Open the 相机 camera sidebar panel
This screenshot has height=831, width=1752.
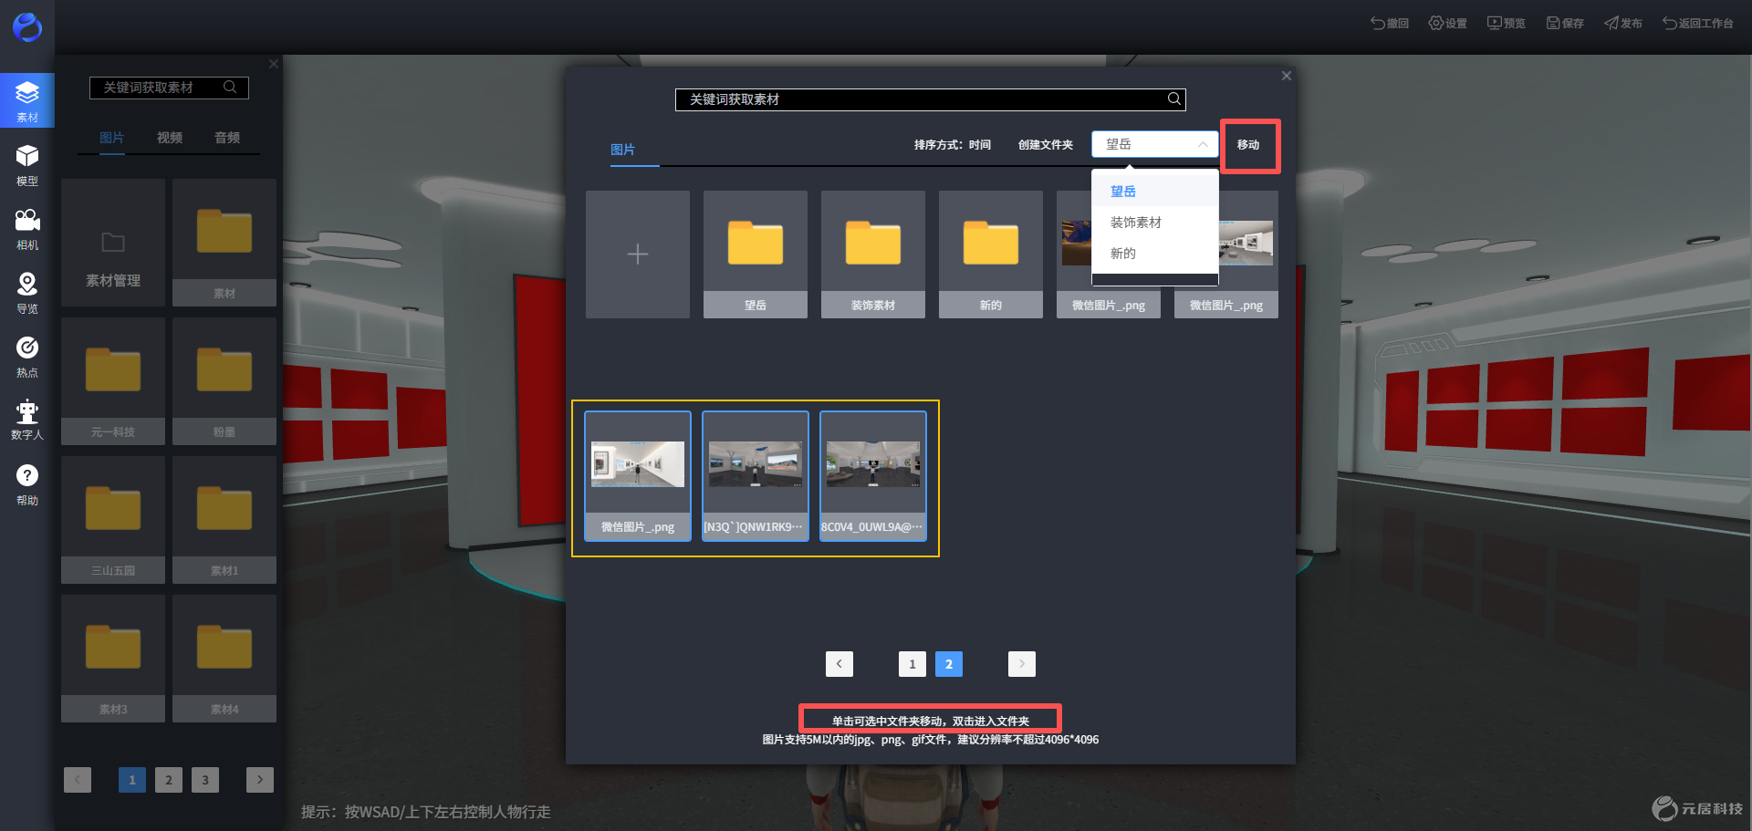click(x=27, y=229)
